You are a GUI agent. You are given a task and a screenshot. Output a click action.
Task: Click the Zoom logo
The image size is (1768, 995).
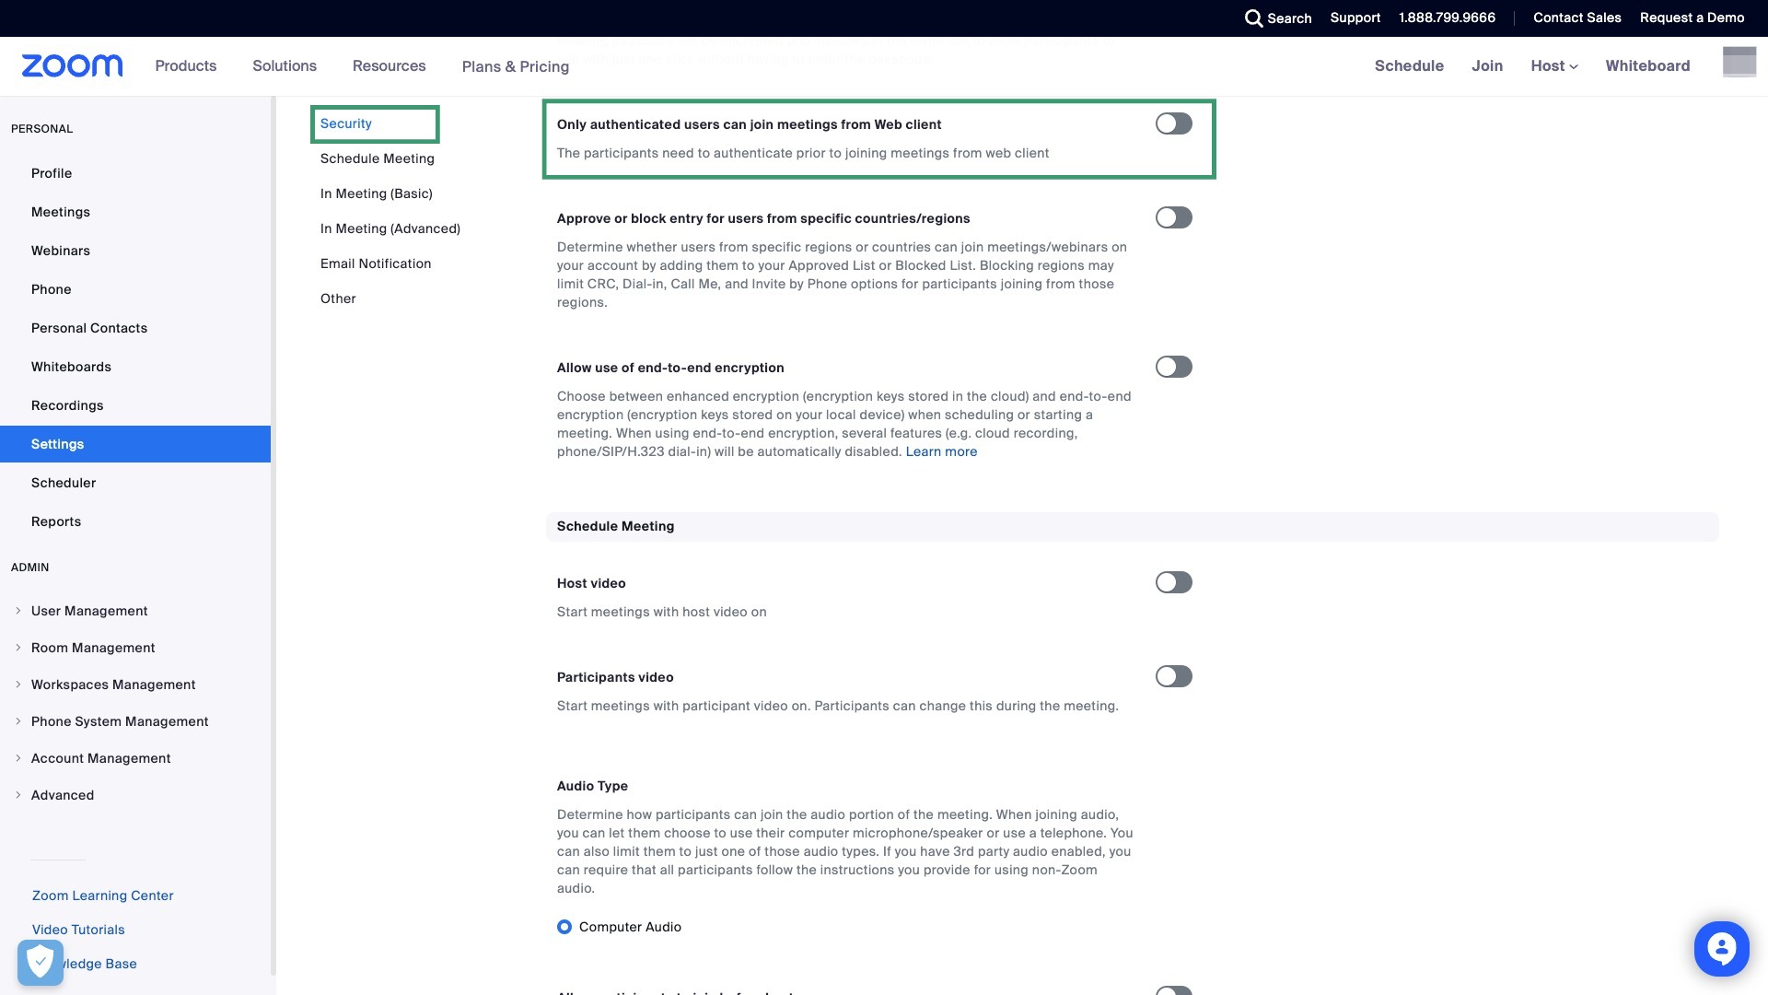(72, 65)
